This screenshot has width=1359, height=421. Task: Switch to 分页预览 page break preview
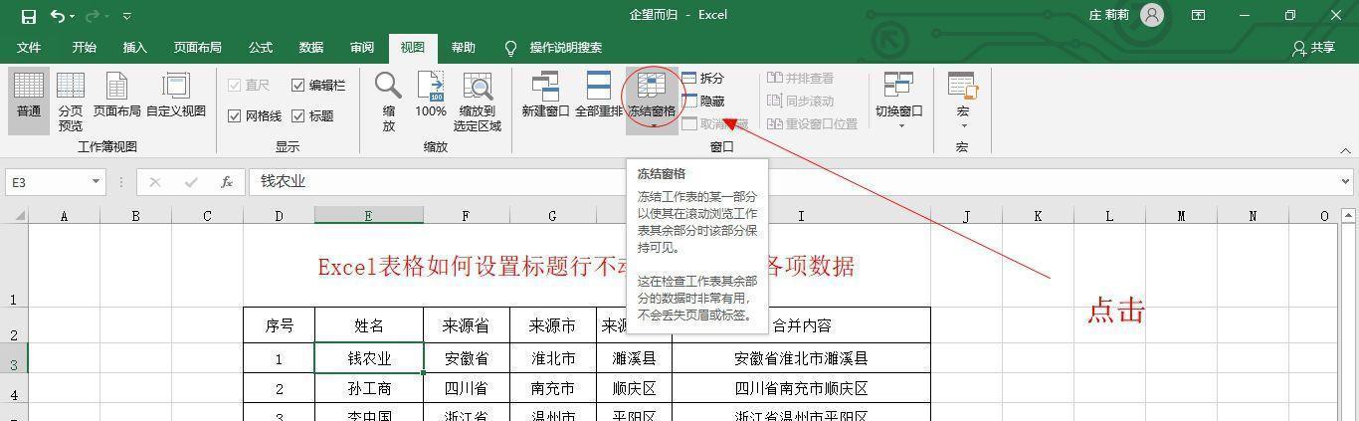pyautogui.click(x=71, y=102)
